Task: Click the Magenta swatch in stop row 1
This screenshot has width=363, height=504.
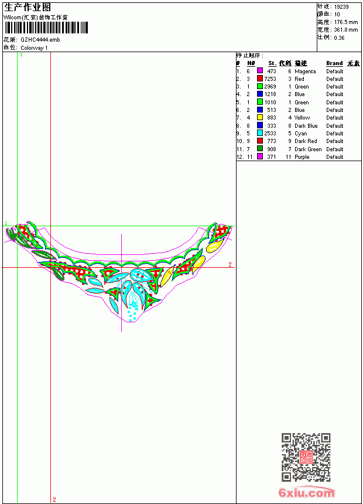Action: [260, 71]
